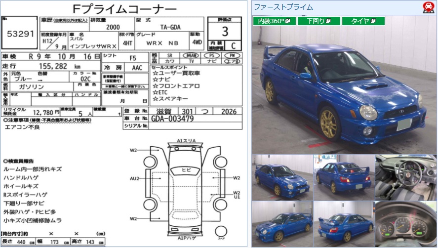This screenshot has height=248, width=438.
Task: Click the registration number 2026
Action: click(229, 112)
